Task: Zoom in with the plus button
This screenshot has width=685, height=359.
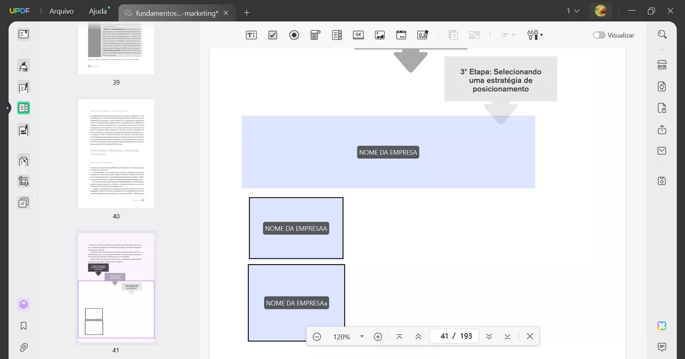Action: click(378, 336)
